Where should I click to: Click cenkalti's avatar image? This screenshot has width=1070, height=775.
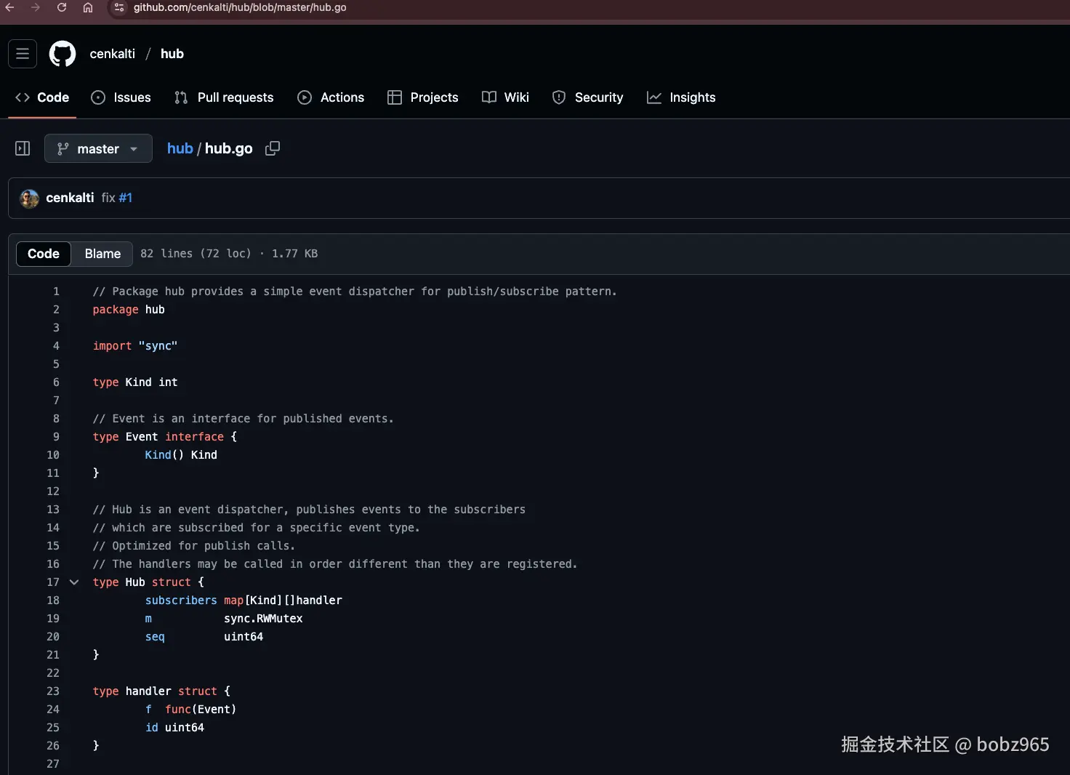click(x=30, y=198)
